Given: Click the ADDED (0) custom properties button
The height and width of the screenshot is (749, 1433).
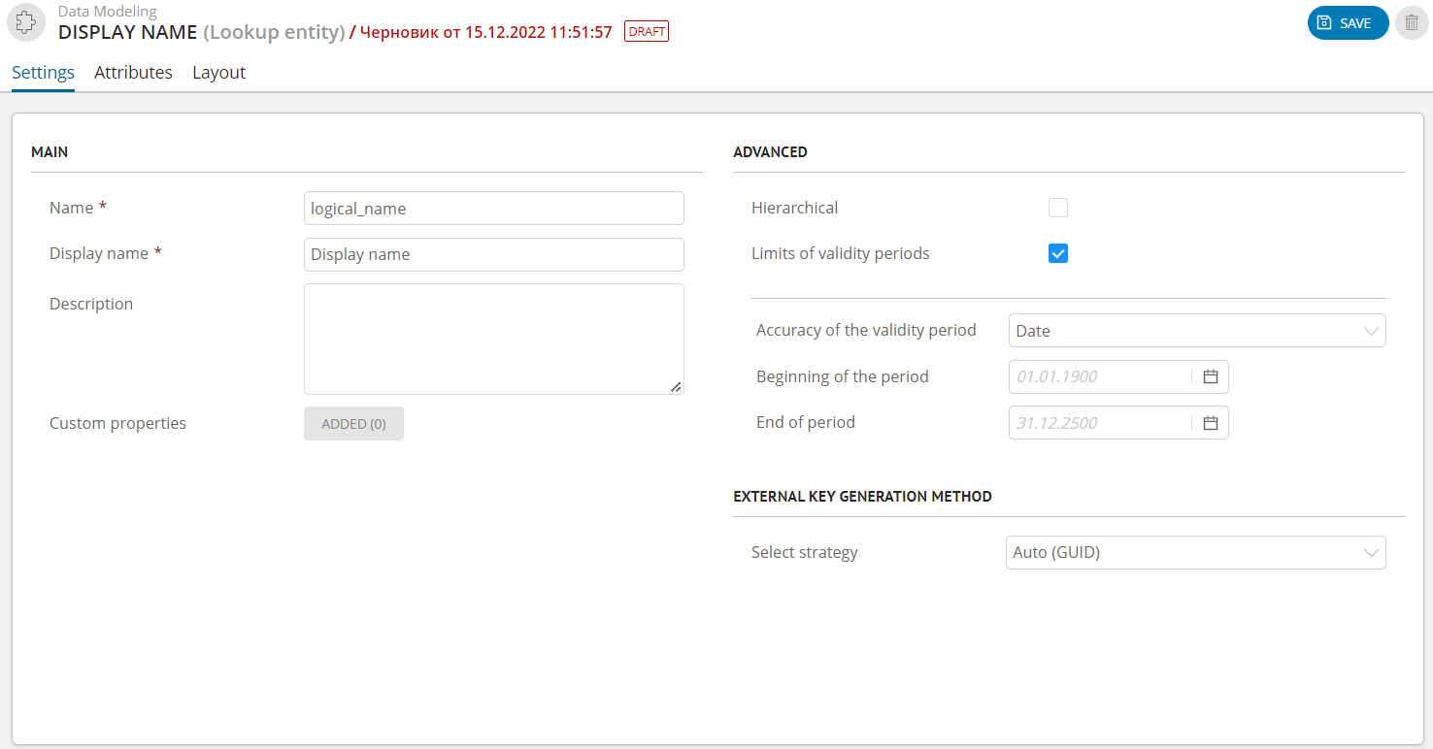Looking at the screenshot, I should (353, 424).
